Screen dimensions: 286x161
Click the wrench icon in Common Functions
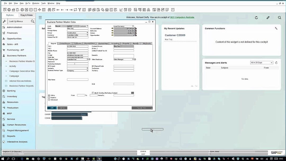click(276, 28)
